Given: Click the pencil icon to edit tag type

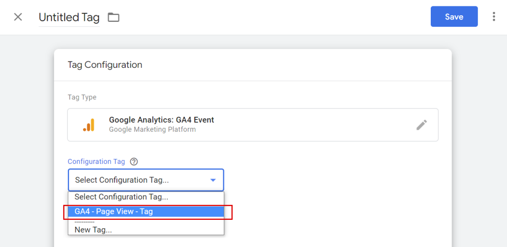Looking at the screenshot, I should click(x=421, y=125).
